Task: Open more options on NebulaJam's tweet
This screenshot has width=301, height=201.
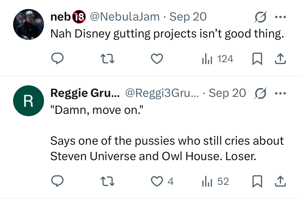Action: pyautogui.click(x=280, y=17)
